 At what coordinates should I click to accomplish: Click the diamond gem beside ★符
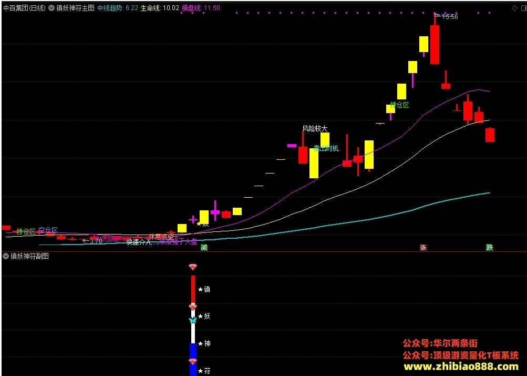[193, 362]
